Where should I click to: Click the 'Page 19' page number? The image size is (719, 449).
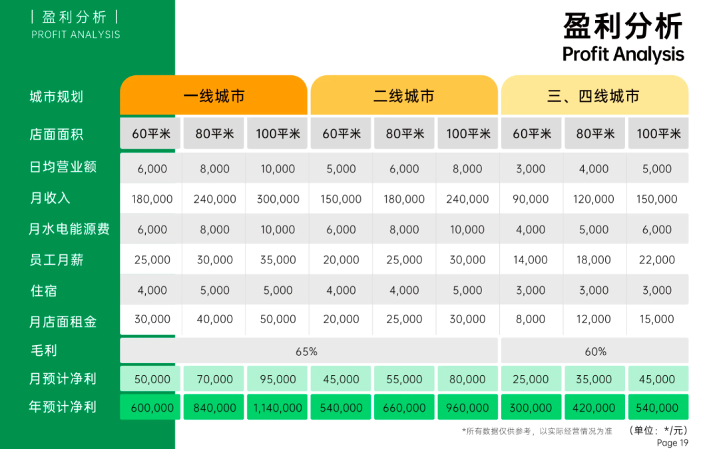[672, 442]
